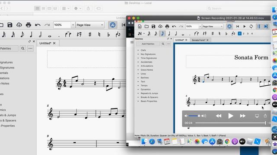Open the zoom dropdown inside the recording
The height and width of the screenshot is (155, 277).
200,26
